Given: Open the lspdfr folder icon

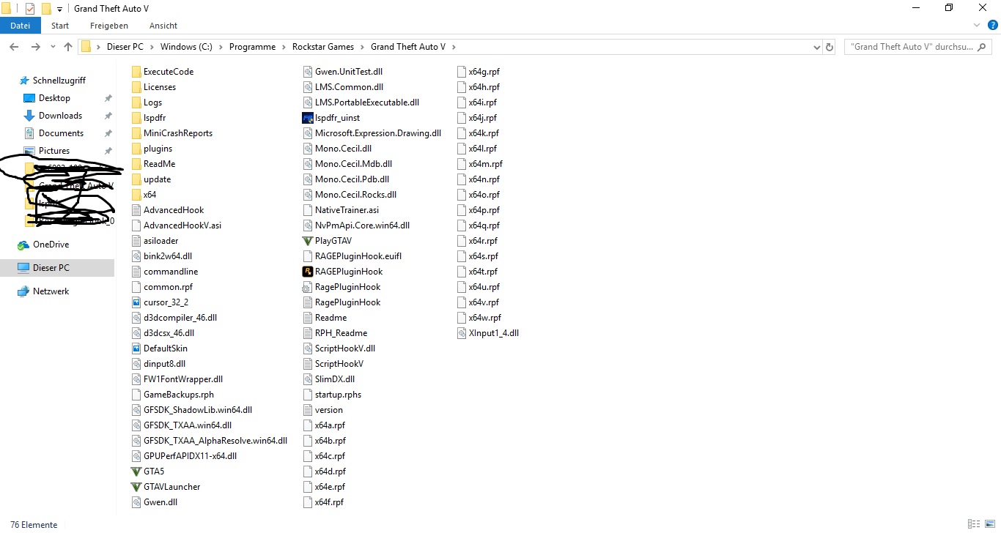Looking at the screenshot, I should pyautogui.click(x=136, y=118).
